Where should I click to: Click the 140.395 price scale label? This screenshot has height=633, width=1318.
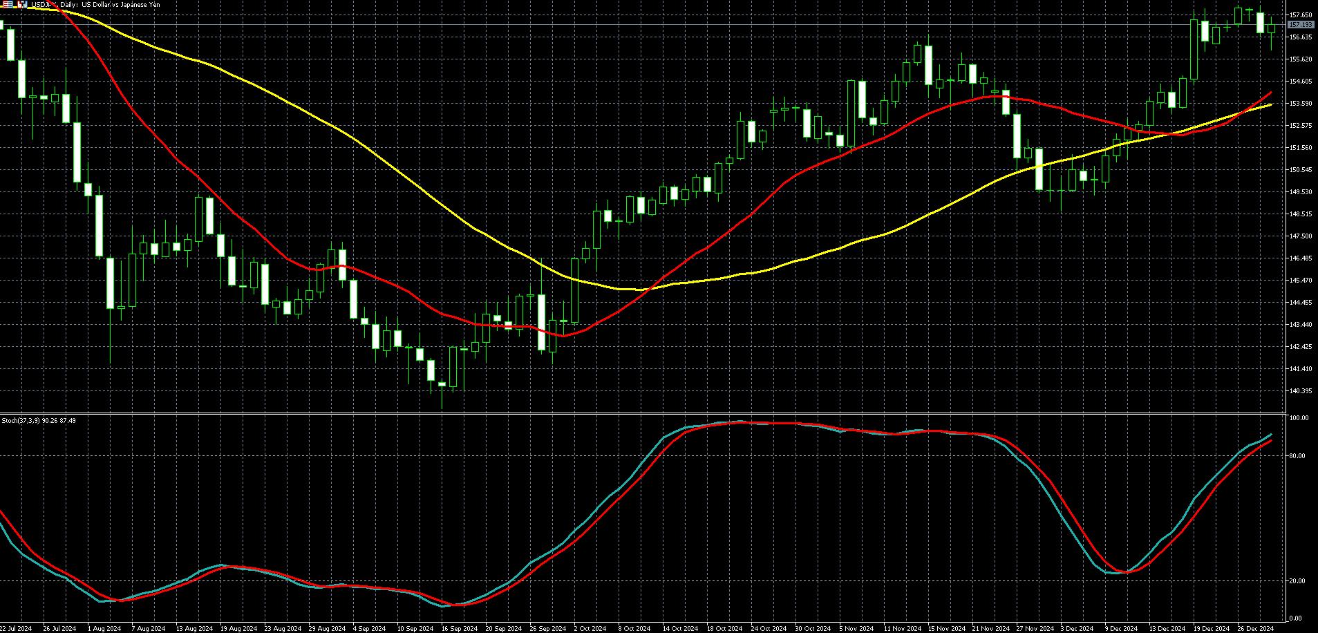coord(1301,391)
